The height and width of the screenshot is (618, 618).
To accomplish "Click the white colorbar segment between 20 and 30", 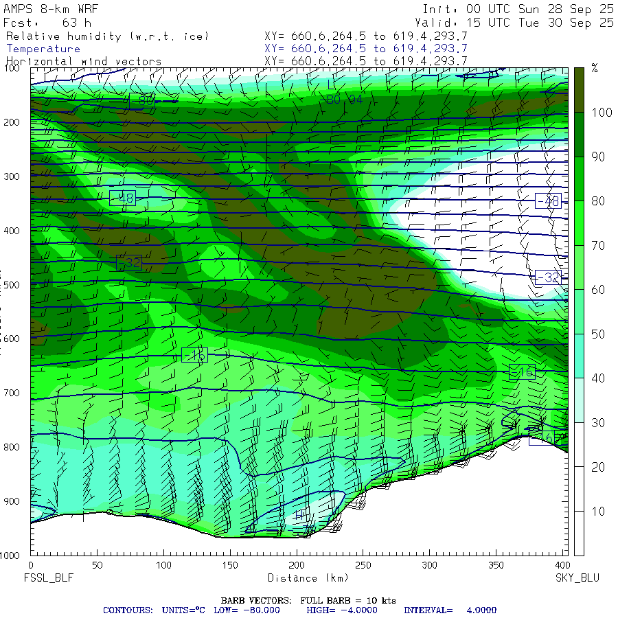I will (579, 444).
